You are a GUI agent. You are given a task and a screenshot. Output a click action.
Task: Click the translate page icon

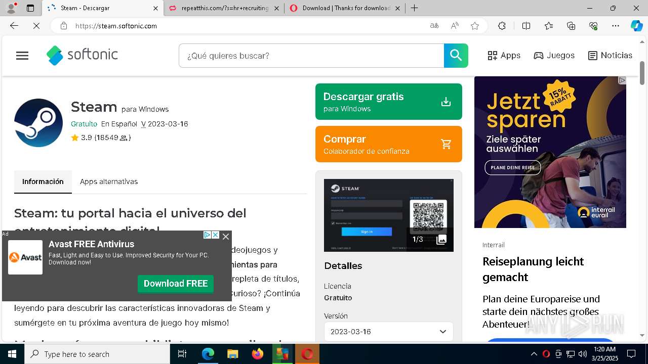point(434,26)
